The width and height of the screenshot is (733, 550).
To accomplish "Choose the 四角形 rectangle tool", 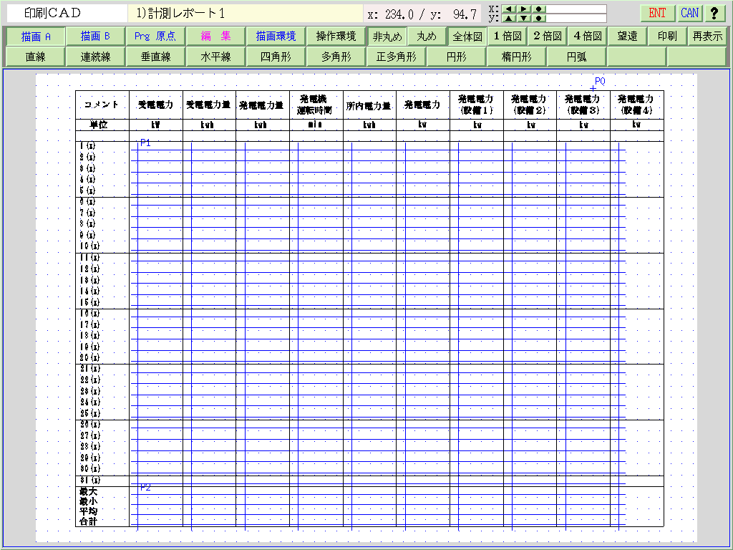I will tap(276, 57).
